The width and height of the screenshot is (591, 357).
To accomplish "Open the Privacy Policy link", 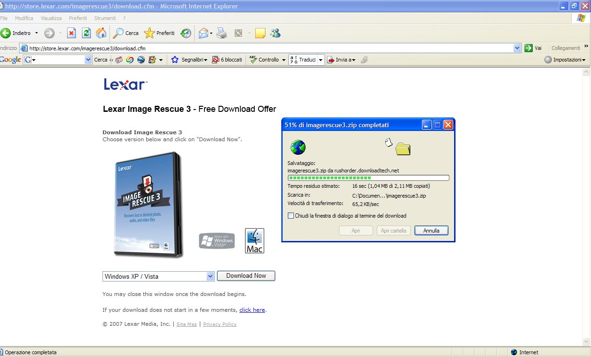I will point(220,324).
